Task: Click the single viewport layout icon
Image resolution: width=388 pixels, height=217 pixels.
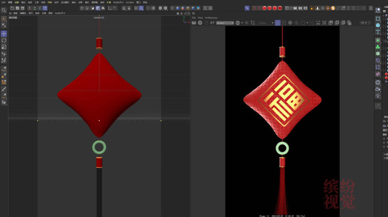Action: pos(205,8)
